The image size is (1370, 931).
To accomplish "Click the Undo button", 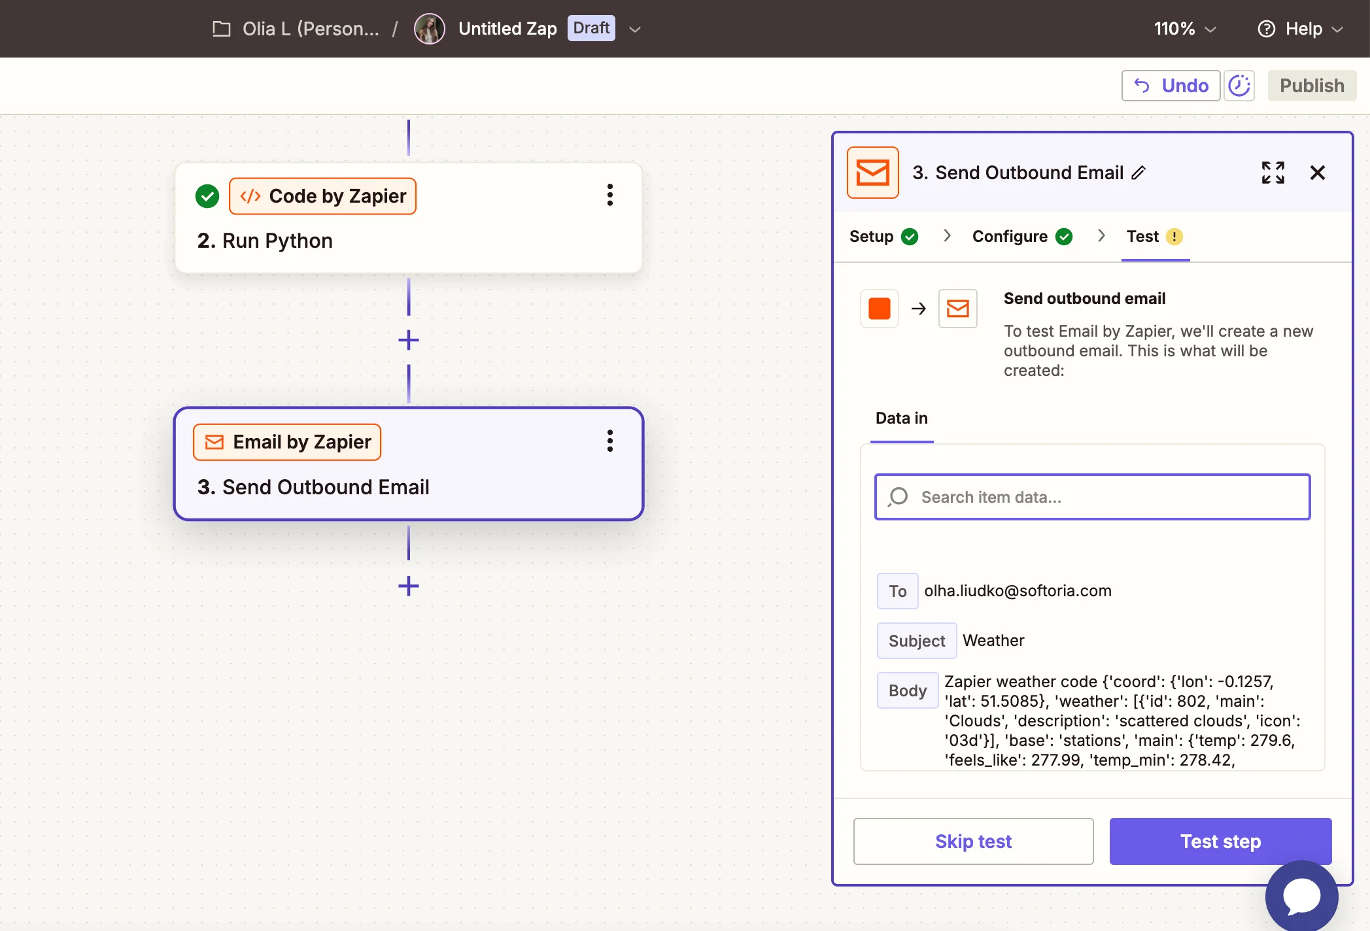I will pos(1171,86).
